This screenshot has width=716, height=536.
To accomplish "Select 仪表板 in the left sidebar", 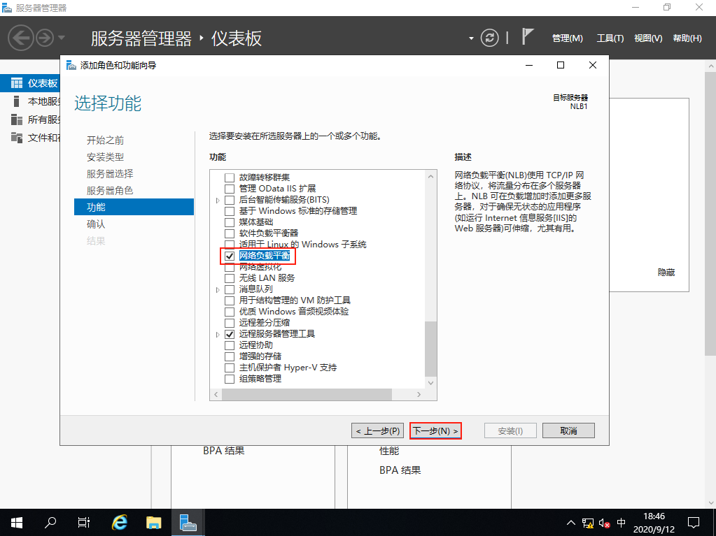I will (x=30, y=83).
